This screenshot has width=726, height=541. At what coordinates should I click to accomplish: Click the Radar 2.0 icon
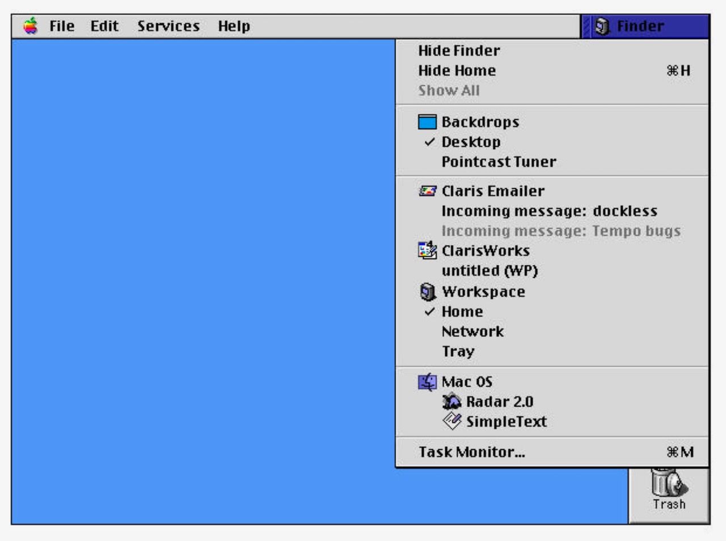pyautogui.click(x=452, y=401)
